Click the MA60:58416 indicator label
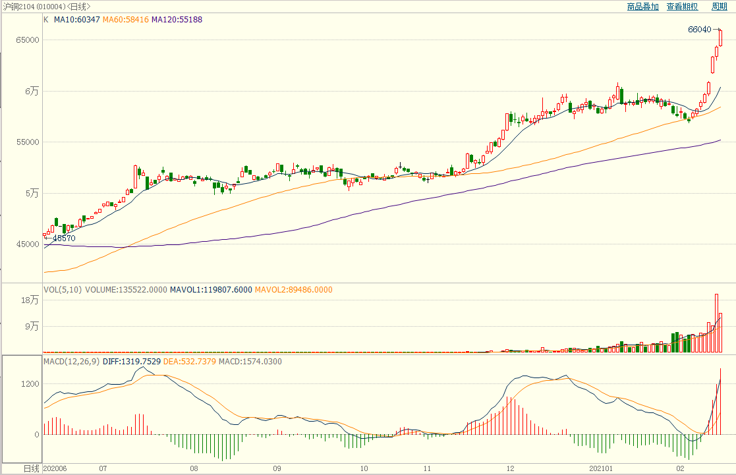 coord(126,20)
